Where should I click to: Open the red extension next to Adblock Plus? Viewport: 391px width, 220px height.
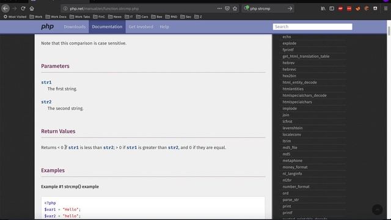[x=349, y=9]
